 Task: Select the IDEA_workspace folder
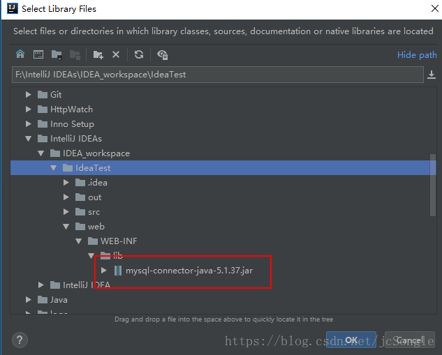point(96,153)
